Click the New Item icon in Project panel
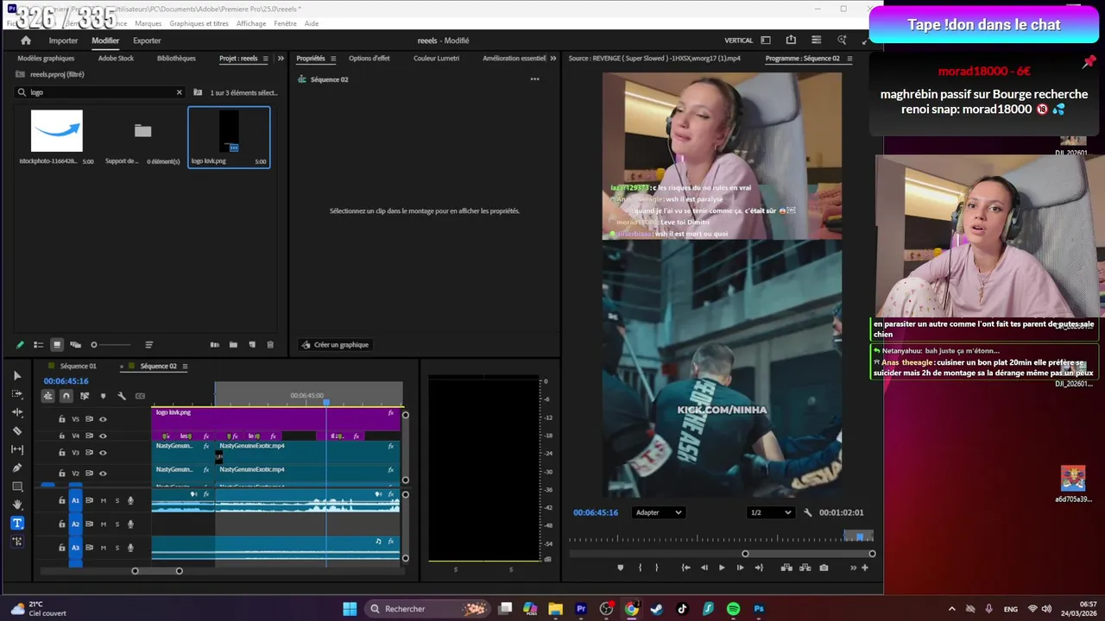The image size is (1105, 621). [x=252, y=345]
